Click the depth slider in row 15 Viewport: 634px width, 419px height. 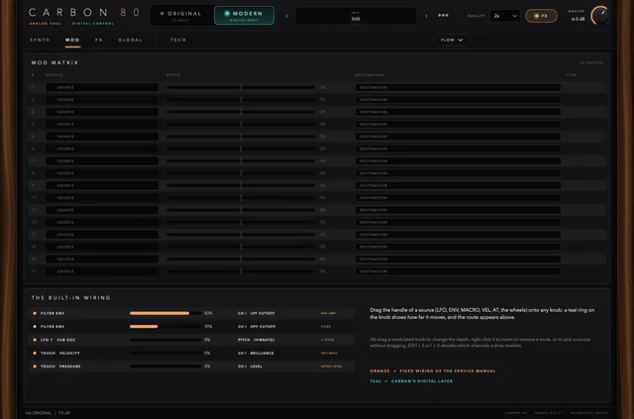tap(241, 260)
